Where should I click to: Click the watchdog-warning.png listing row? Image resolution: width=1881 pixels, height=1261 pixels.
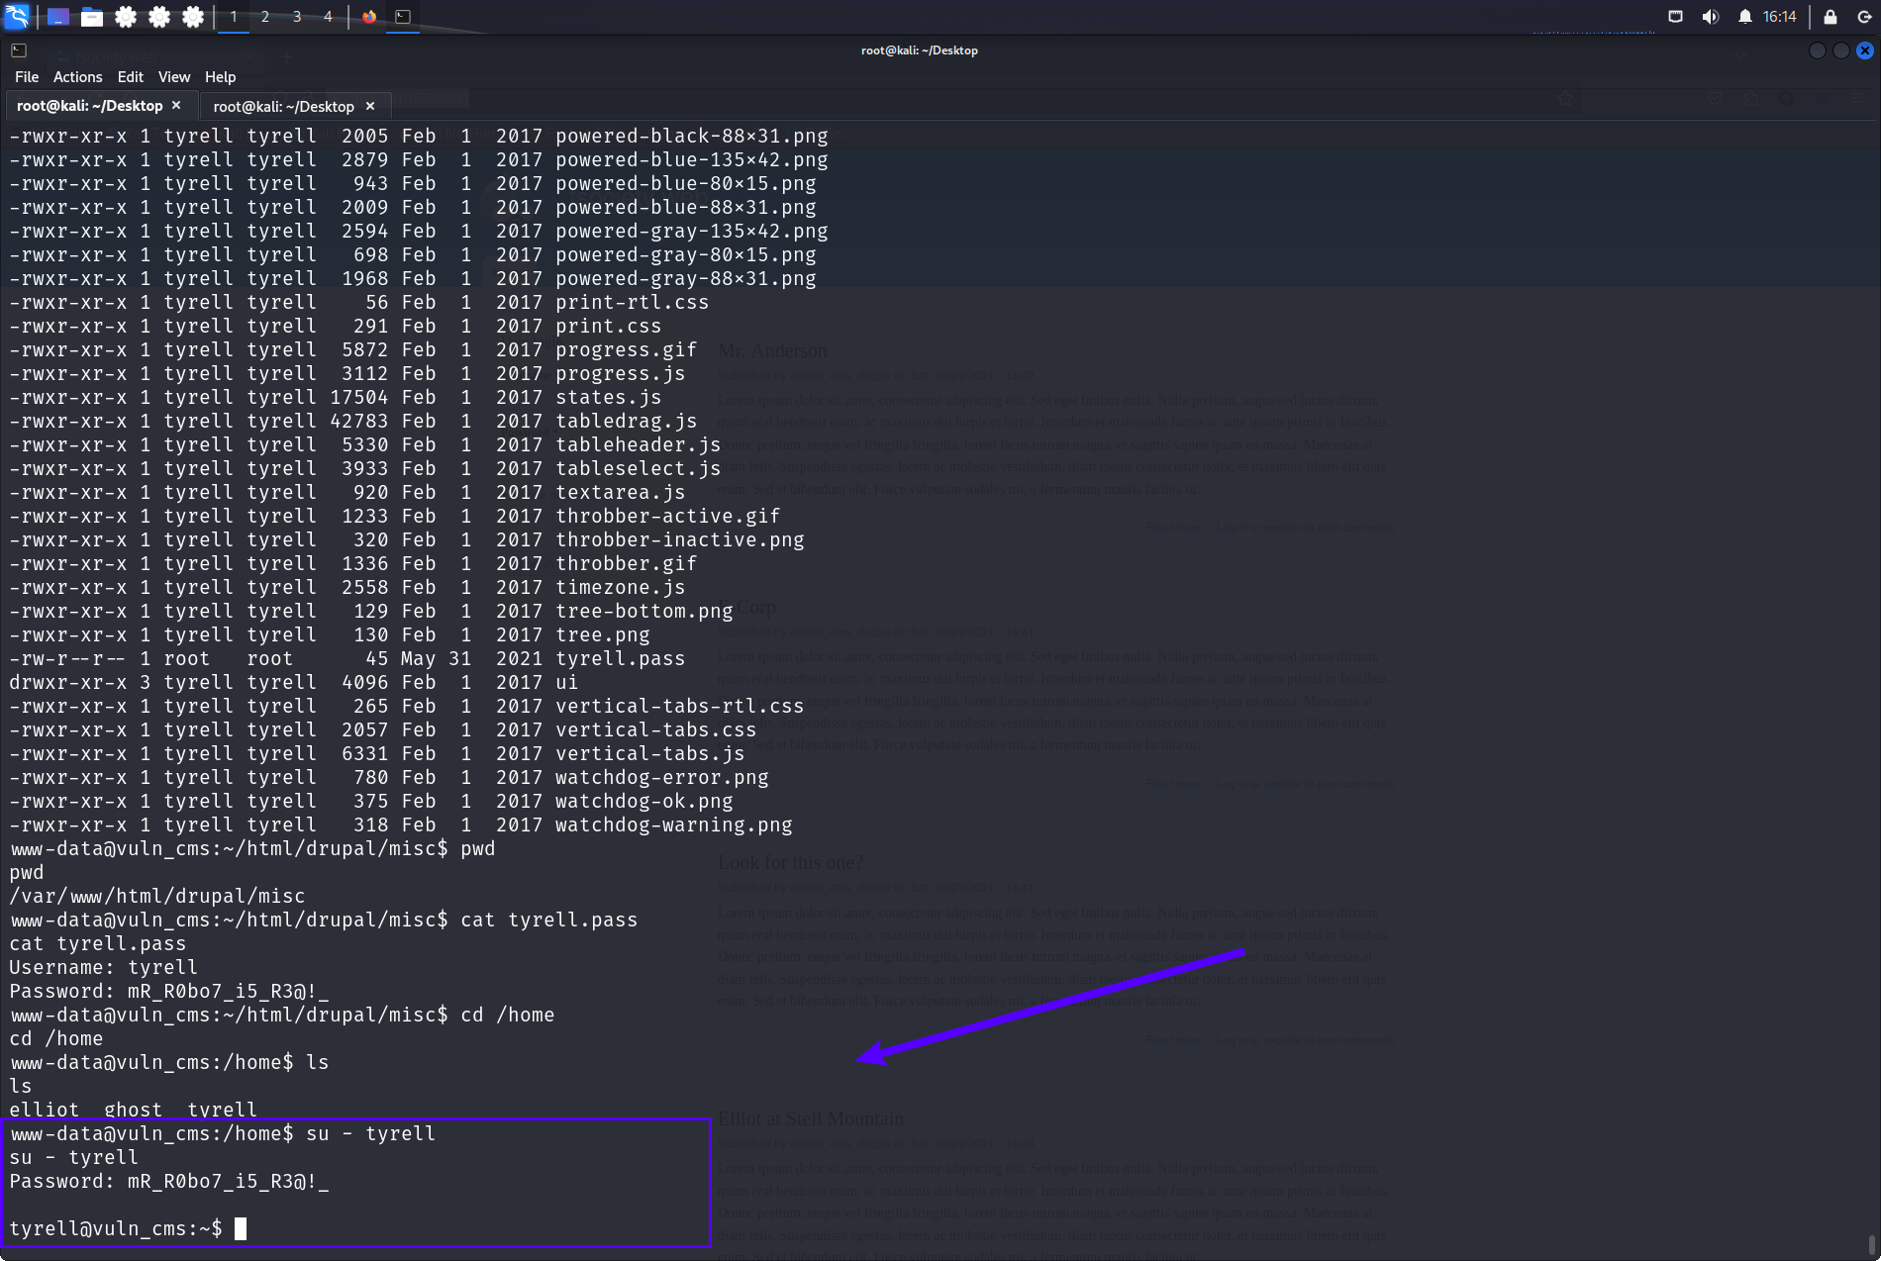(400, 824)
